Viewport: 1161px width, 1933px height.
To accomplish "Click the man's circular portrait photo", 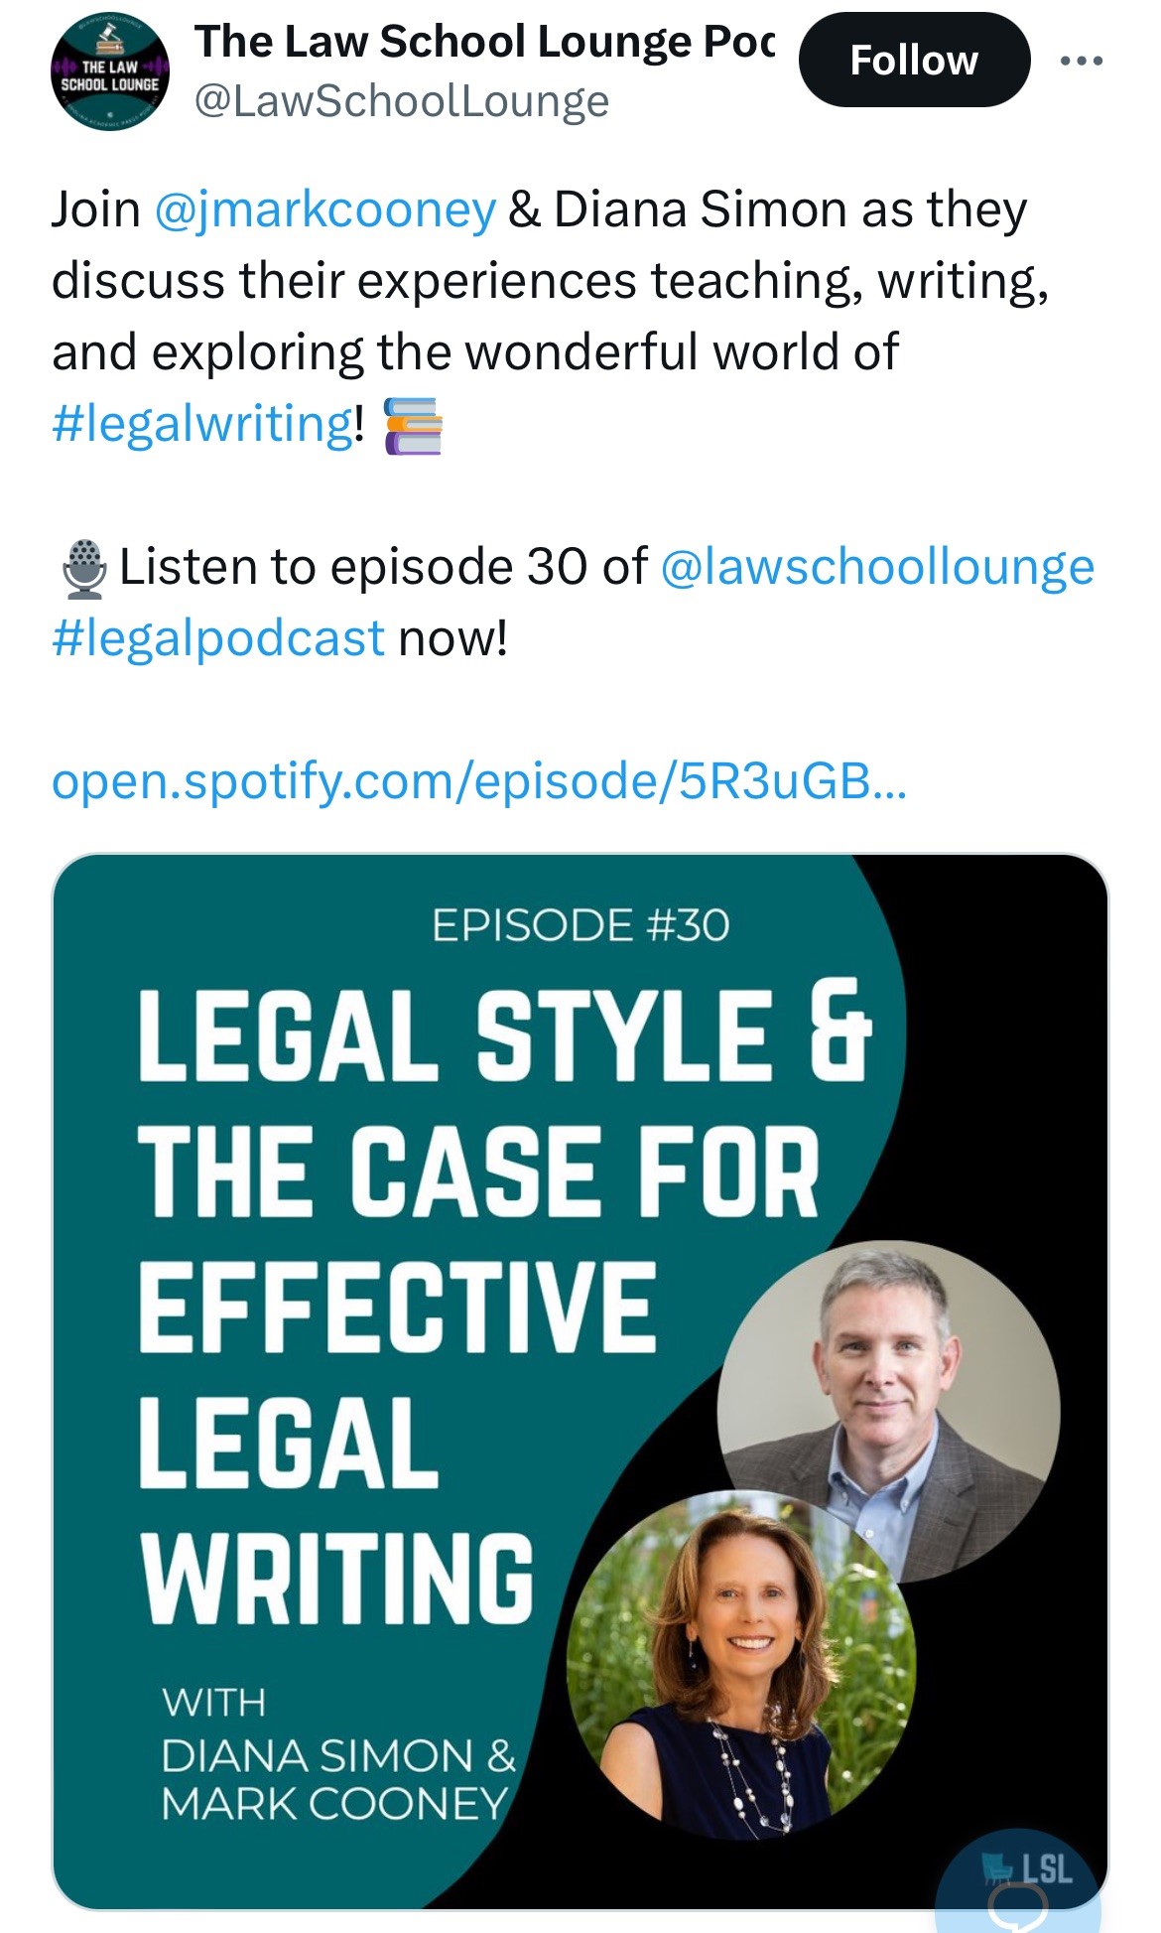I will [x=889, y=1408].
